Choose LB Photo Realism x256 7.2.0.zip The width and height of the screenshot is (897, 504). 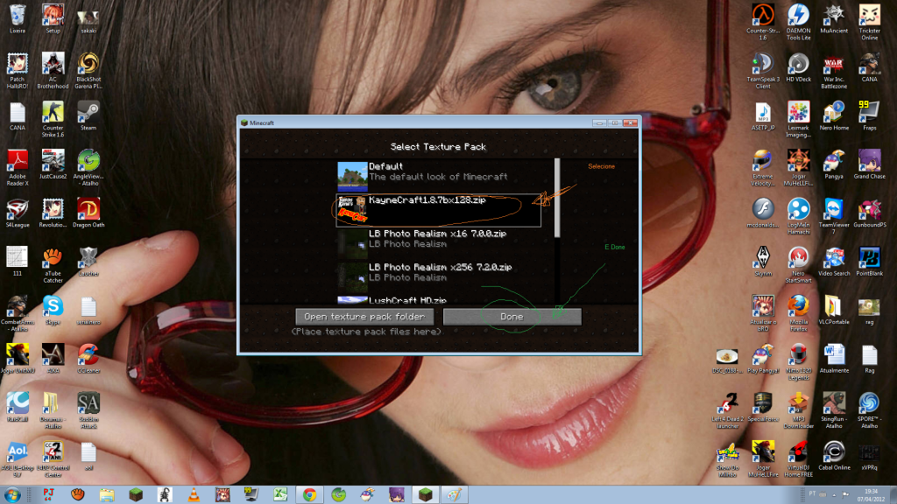coord(438,271)
